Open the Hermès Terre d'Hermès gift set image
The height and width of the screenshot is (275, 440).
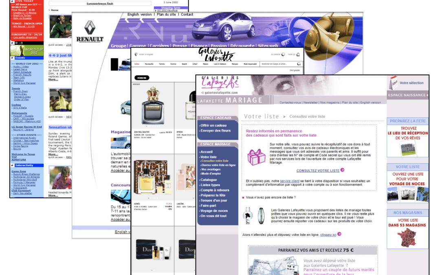(153, 178)
